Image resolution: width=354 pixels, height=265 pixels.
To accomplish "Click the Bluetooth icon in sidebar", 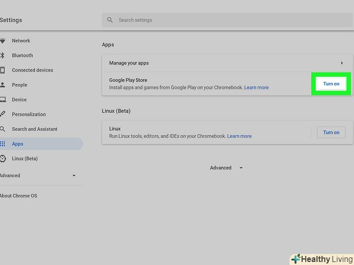I will coord(2,55).
